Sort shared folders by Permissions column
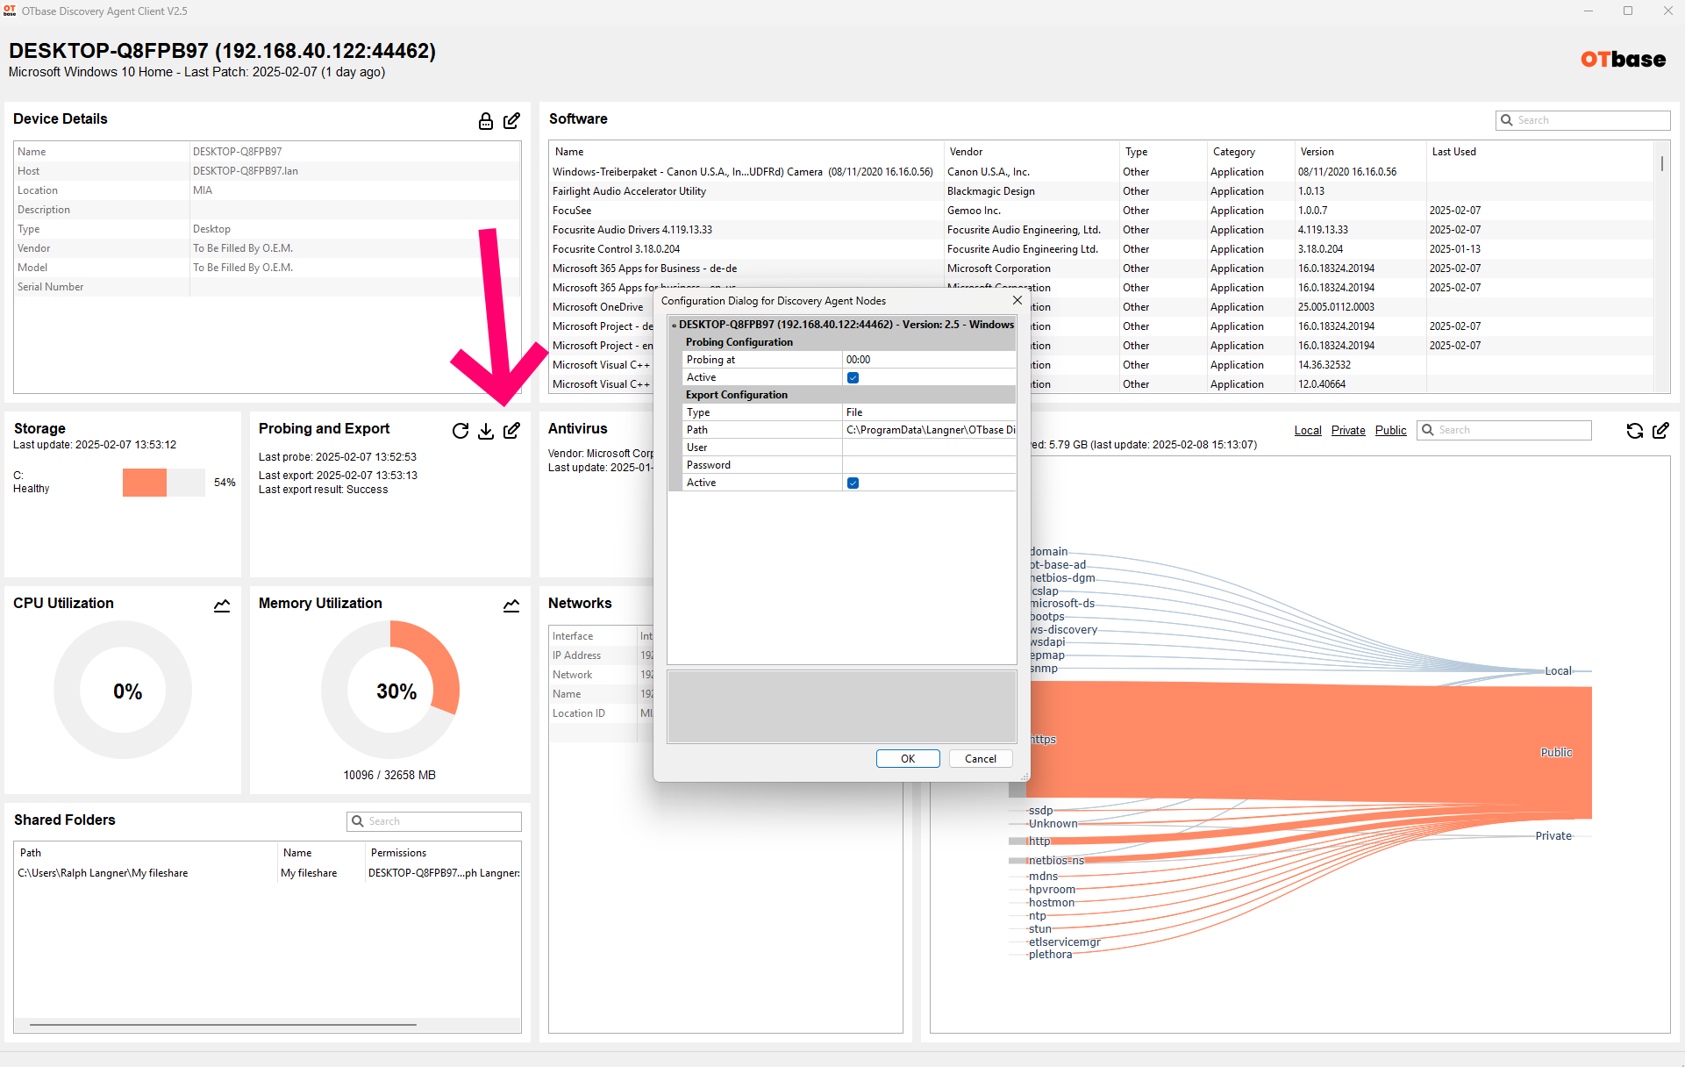The height and width of the screenshot is (1067, 1685). [x=398, y=853]
